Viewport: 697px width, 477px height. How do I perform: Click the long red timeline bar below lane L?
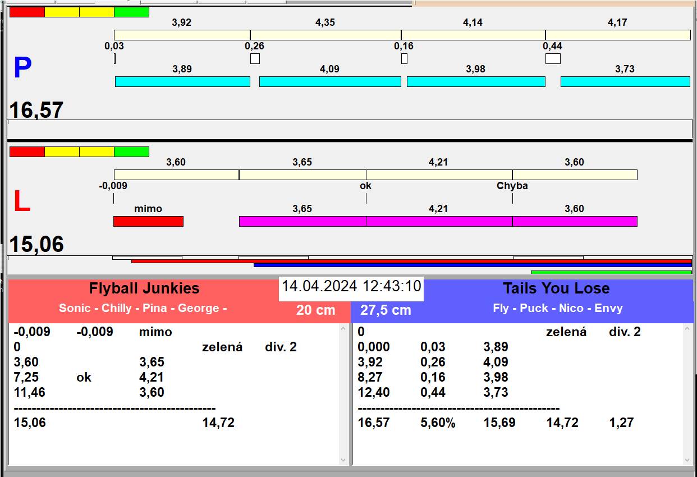(411, 261)
